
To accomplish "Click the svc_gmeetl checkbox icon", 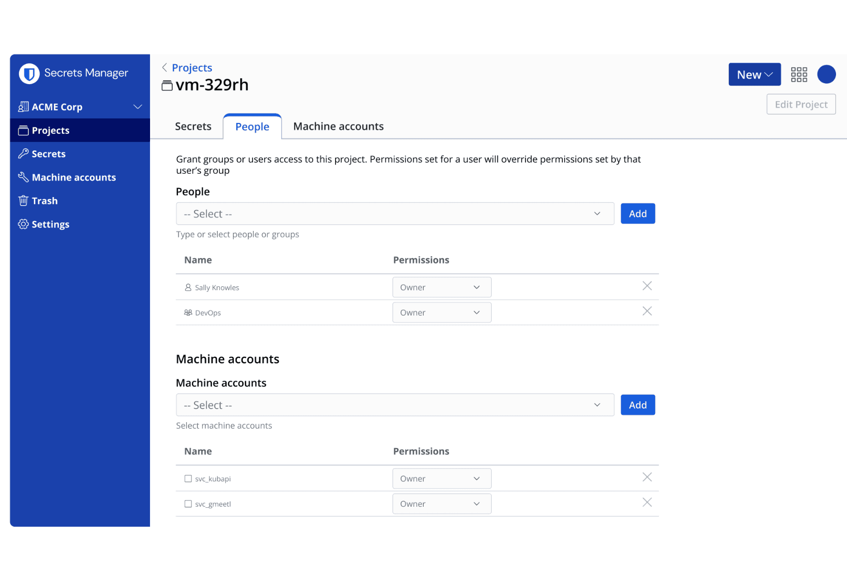I will click(188, 504).
